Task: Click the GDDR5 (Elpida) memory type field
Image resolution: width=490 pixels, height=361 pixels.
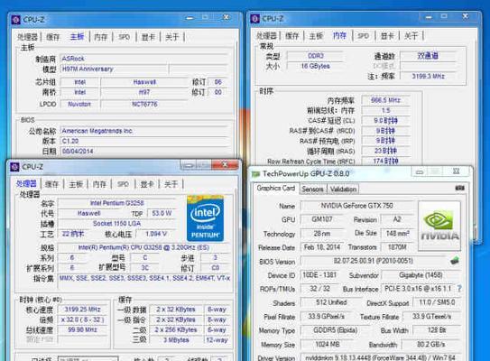Action: (335, 330)
